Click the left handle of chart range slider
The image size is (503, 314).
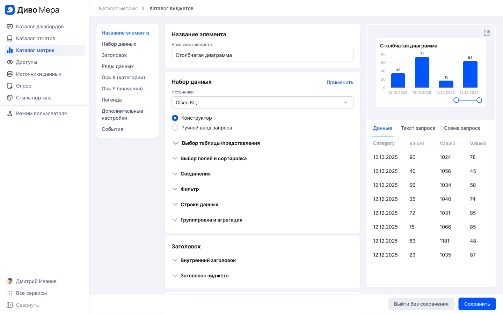pos(456,100)
